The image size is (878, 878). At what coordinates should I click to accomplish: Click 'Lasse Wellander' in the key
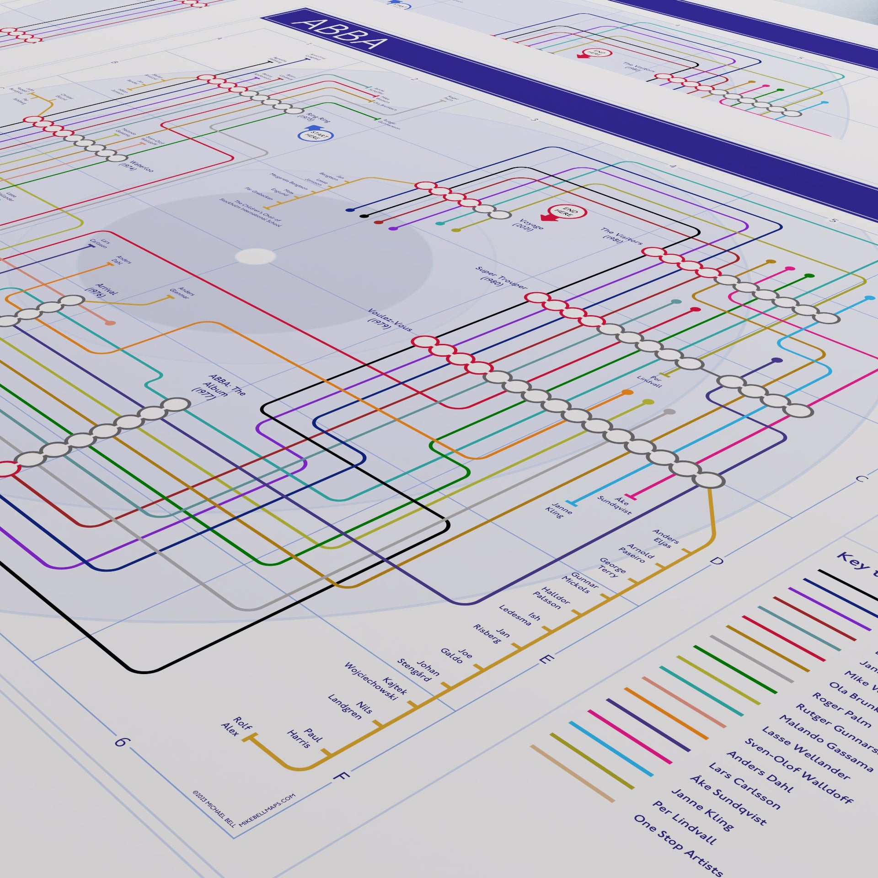pos(806,752)
